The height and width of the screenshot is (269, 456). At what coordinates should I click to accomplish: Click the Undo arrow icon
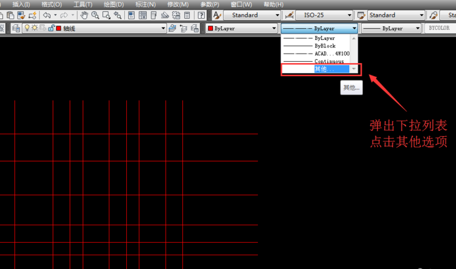(x=47, y=15)
